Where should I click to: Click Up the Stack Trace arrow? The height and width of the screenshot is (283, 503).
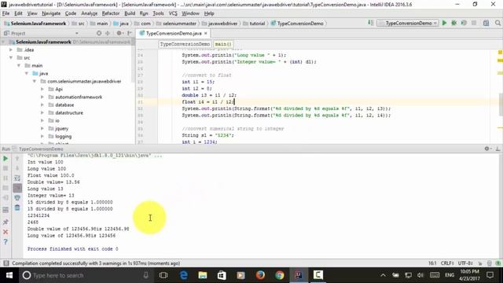[x=17, y=159]
